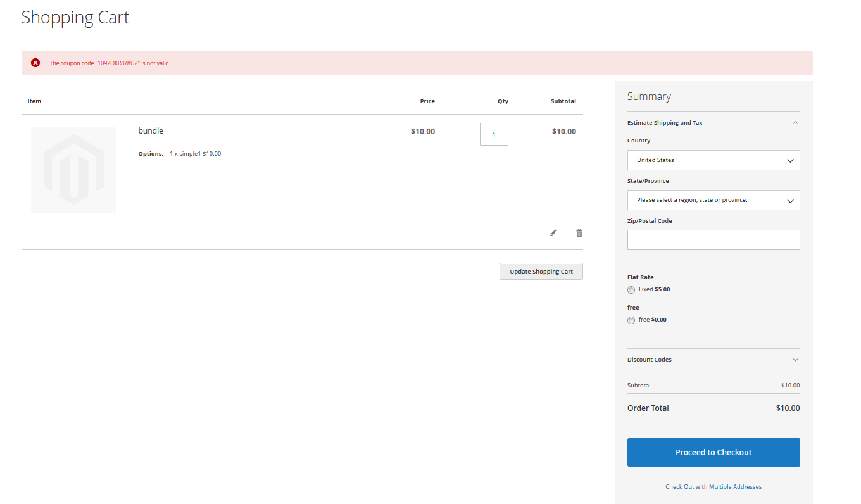Expand the Discount Codes section
Image resolution: width=861 pixels, height=504 pixels.
[713, 360]
